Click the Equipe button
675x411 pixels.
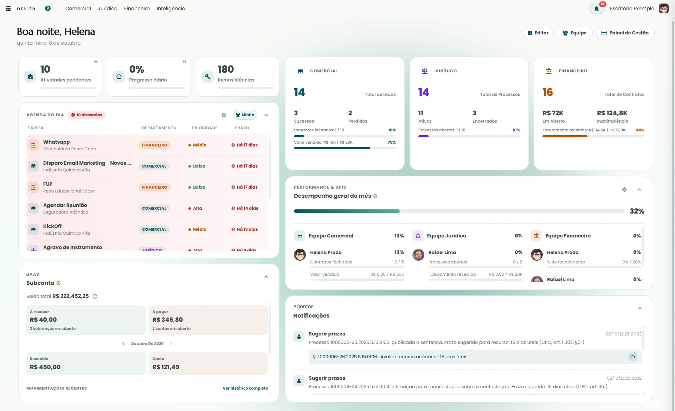(x=574, y=33)
